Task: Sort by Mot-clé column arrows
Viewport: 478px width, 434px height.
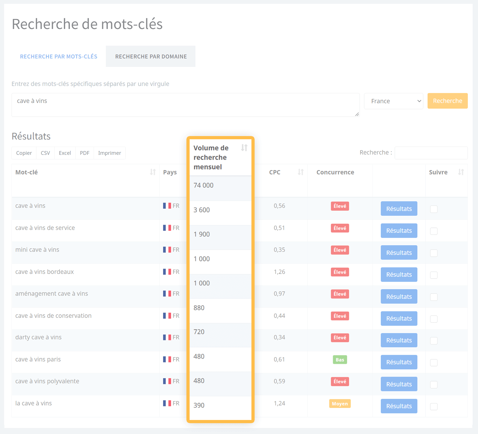Action: point(153,172)
